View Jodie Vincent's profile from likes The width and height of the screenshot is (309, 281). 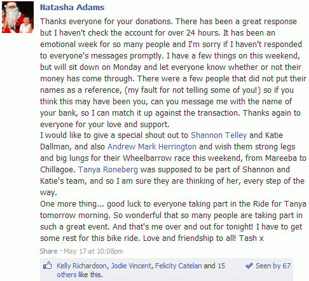pos(132,266)
